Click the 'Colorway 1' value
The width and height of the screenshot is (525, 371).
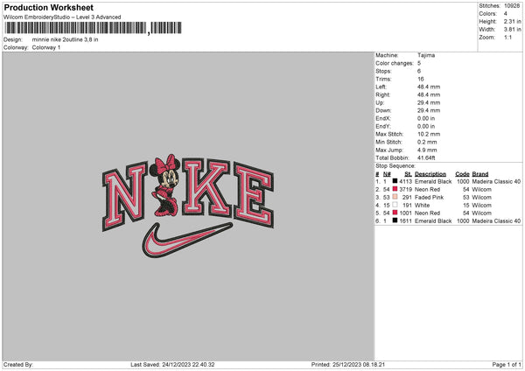(x=46, y=47)
